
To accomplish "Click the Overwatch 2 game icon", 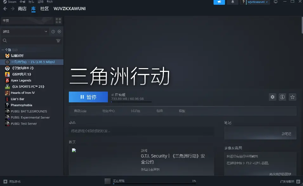I will (x=7, y=68).
